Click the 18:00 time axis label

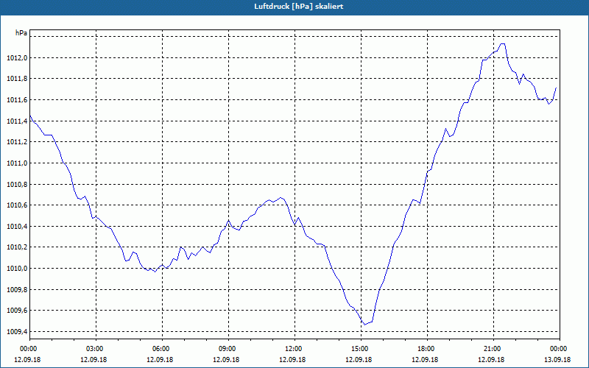427,349
